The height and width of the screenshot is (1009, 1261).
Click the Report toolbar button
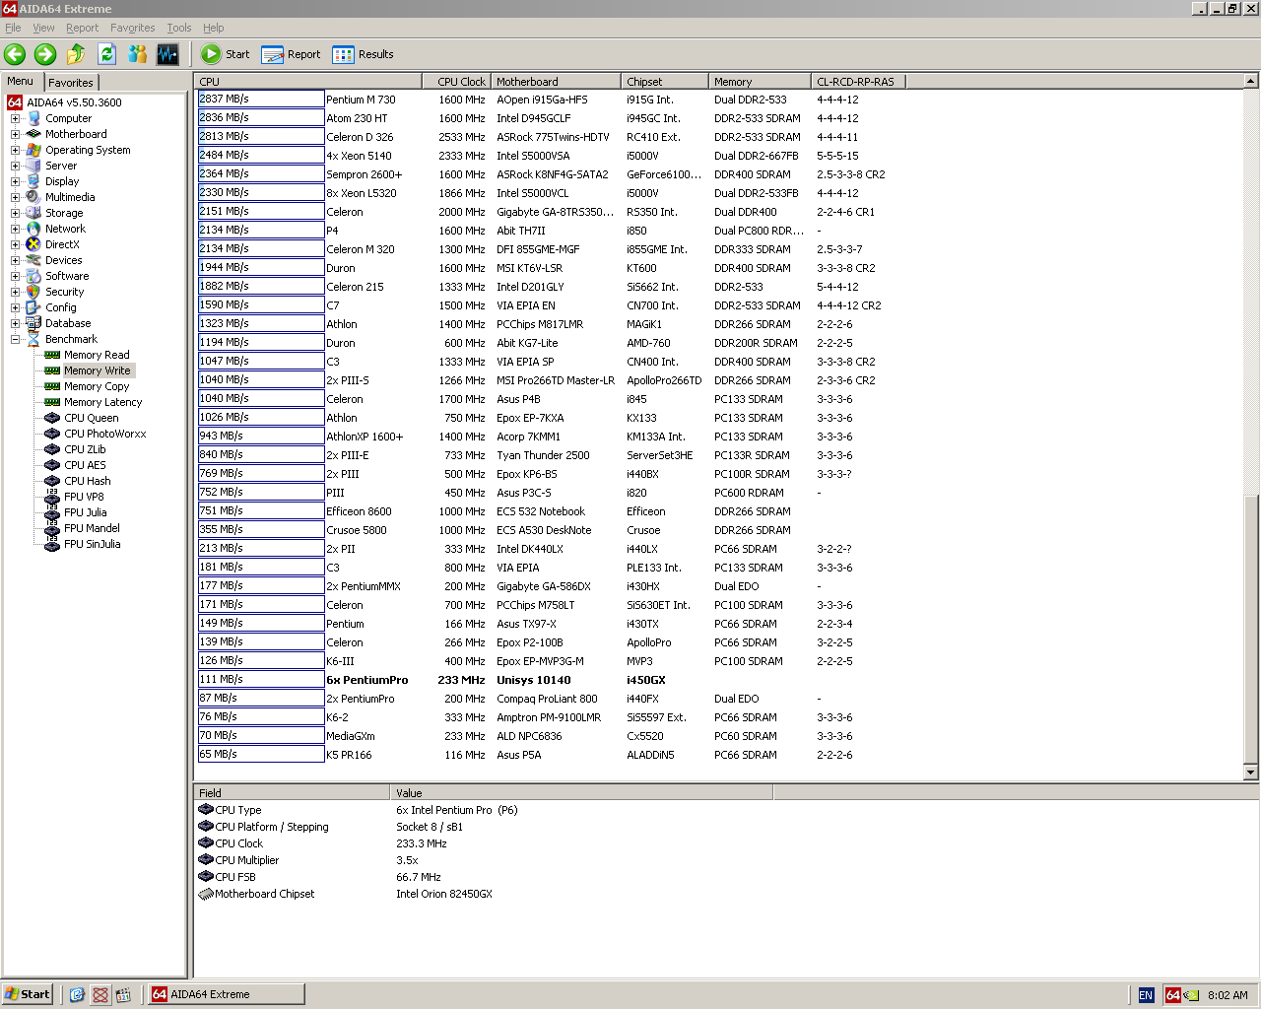tap(292, 54)
